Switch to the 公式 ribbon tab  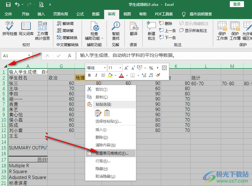tap(80, 14)
